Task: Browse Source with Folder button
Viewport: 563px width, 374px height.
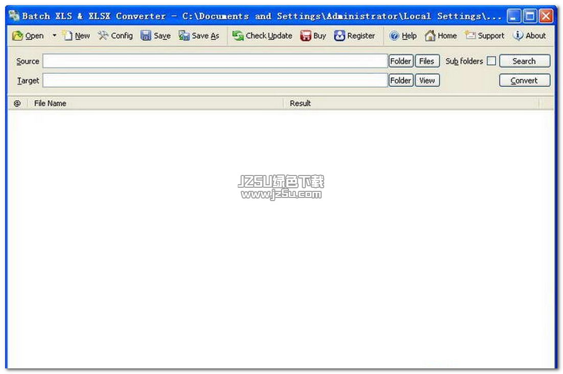Action: pyautogui.click(x=401, y=61)
